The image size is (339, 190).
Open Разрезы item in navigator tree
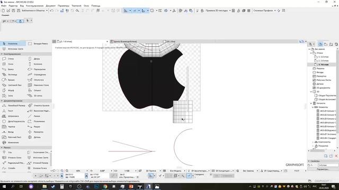click(x=320, y=69)
